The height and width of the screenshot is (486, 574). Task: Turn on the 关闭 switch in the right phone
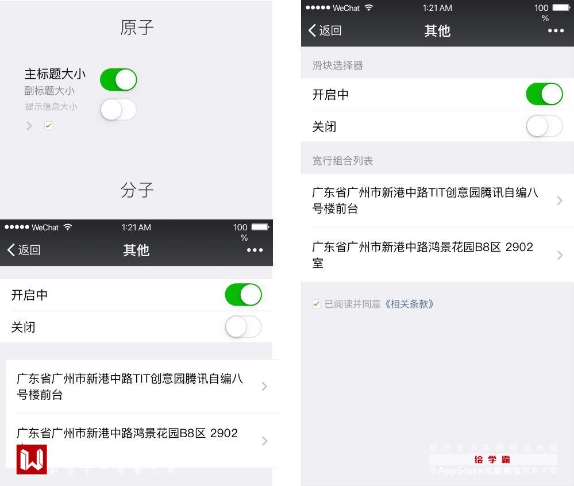coord(544,126)
